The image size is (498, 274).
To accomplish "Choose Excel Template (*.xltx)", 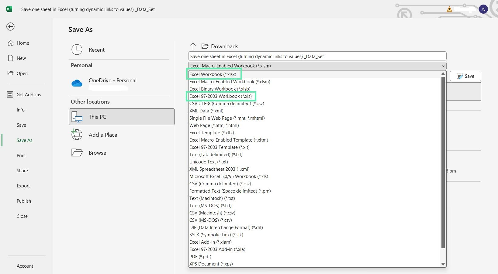I will (314, 132).
